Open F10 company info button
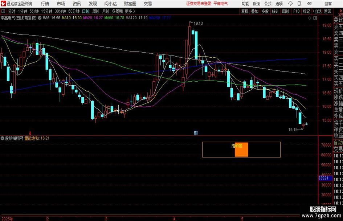 point(297,11)
